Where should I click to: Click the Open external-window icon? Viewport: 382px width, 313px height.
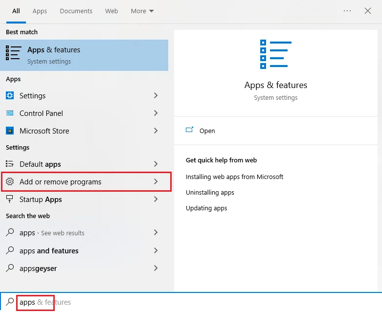pos(190,130)
